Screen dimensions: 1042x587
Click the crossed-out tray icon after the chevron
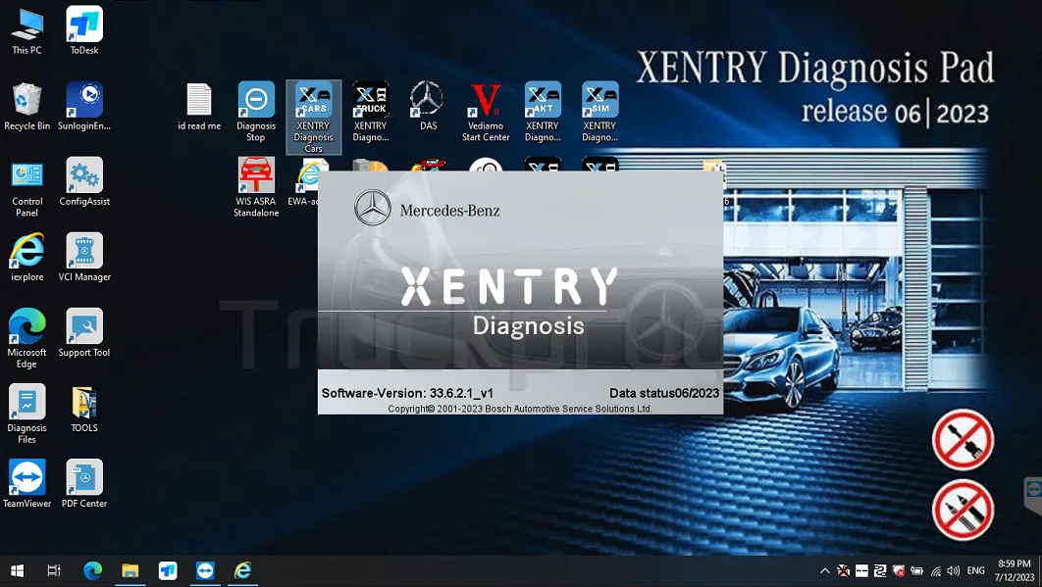843,570
